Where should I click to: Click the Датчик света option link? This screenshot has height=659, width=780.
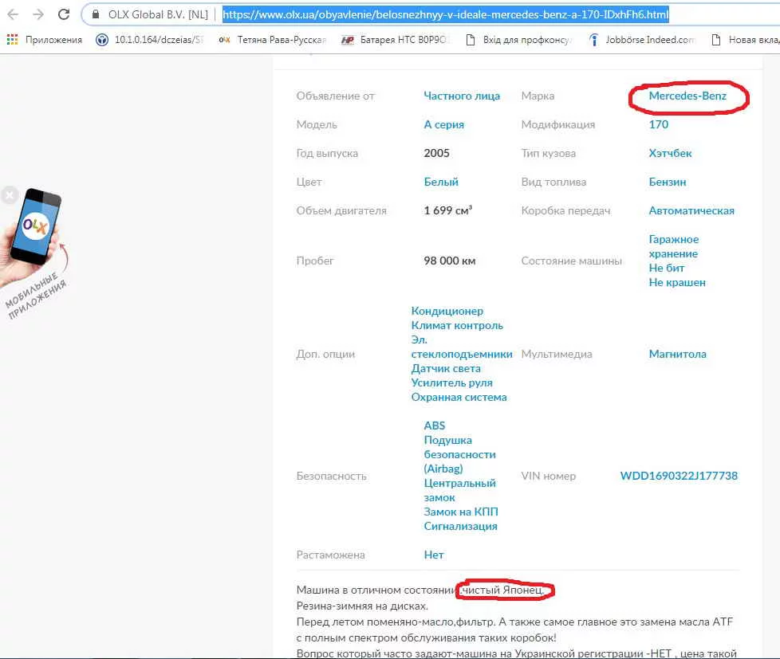coord(446,369)
